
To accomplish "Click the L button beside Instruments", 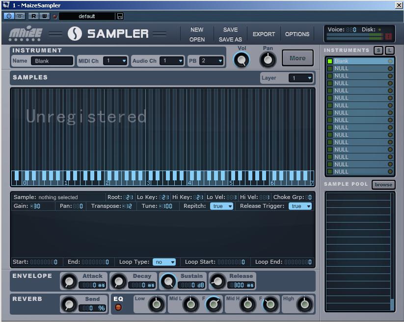I will click(390, 50).
